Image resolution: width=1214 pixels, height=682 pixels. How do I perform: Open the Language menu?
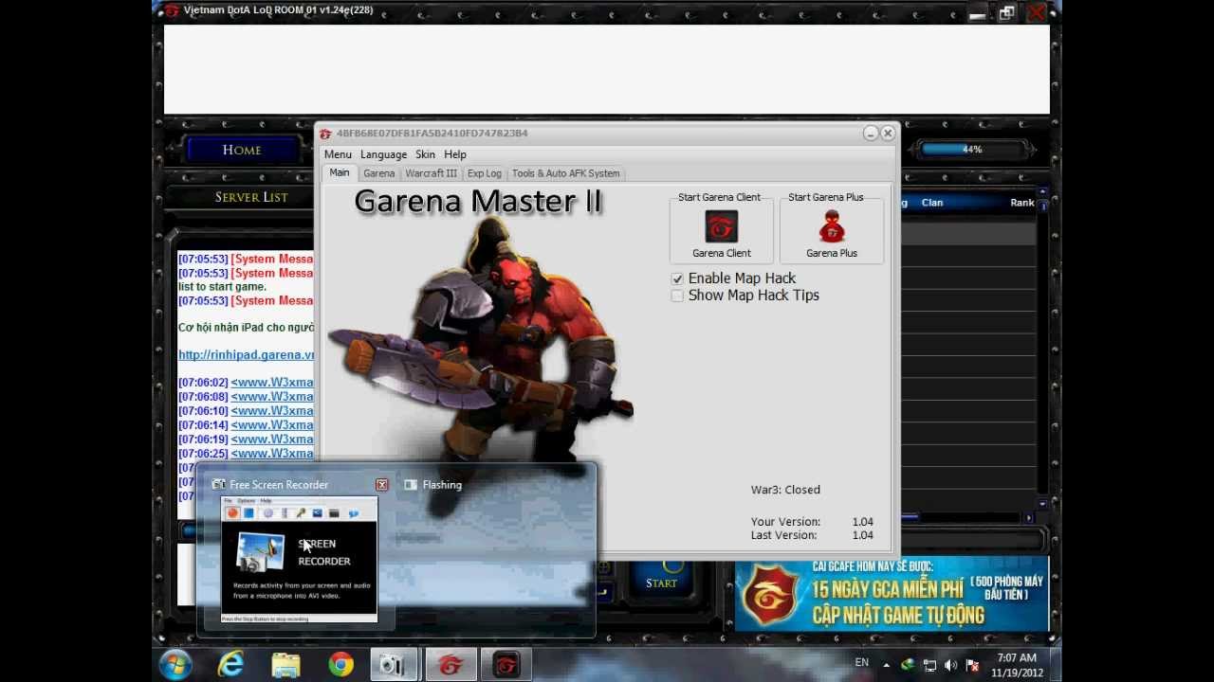tap(383, 154)
